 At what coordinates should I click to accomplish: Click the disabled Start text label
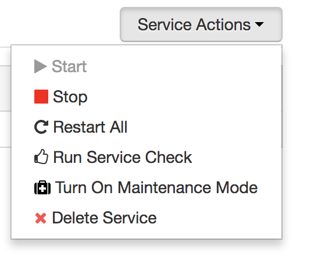(x=69, y=66)
